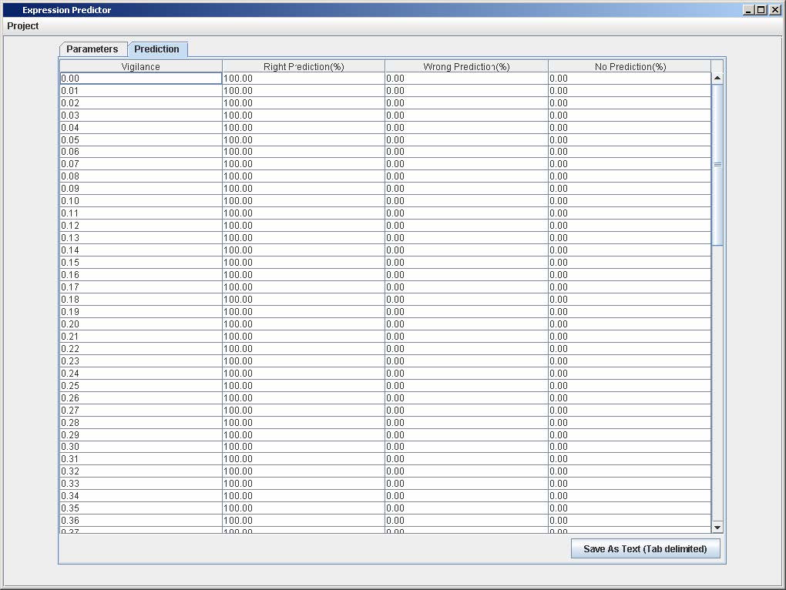Click the scrollbar down arrow
The height and width of the screenshot is (590, 786).
pos(717,528)
